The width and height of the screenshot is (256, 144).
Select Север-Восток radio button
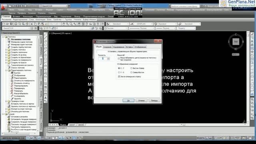pyautogui.click(x=131, y=72)
